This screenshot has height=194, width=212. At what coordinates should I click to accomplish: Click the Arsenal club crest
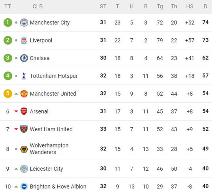point(24,111)
